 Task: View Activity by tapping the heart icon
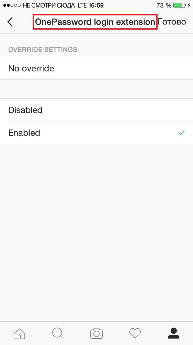coord(135,333)
